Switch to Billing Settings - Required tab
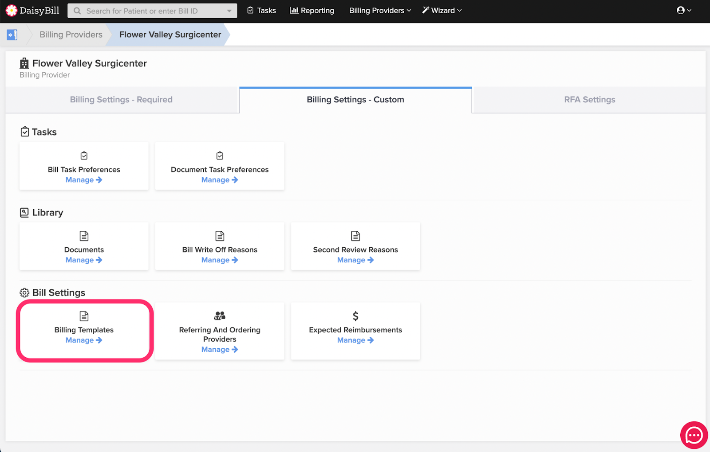Screen dimensions: 710x452 point(121,100)
